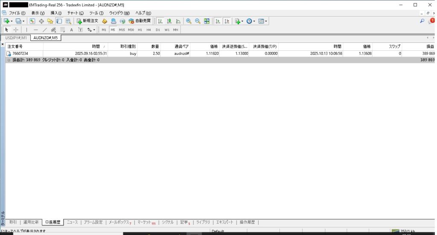Expand the periodicity clock dropdown
437x235 pixels.
coord(254,21)
